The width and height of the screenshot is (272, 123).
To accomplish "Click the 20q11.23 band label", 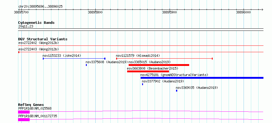I will pos(26,26).
